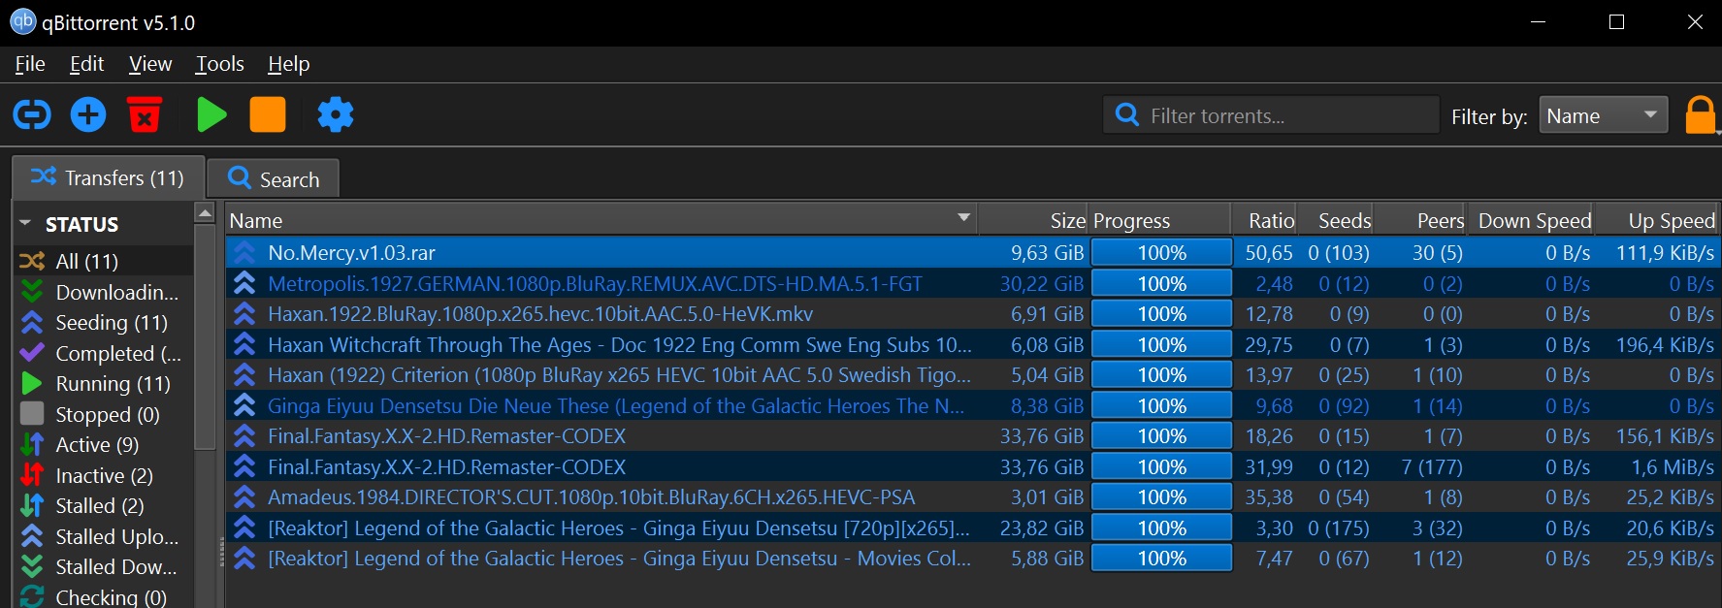Open the Tools menu

(219, 64)
